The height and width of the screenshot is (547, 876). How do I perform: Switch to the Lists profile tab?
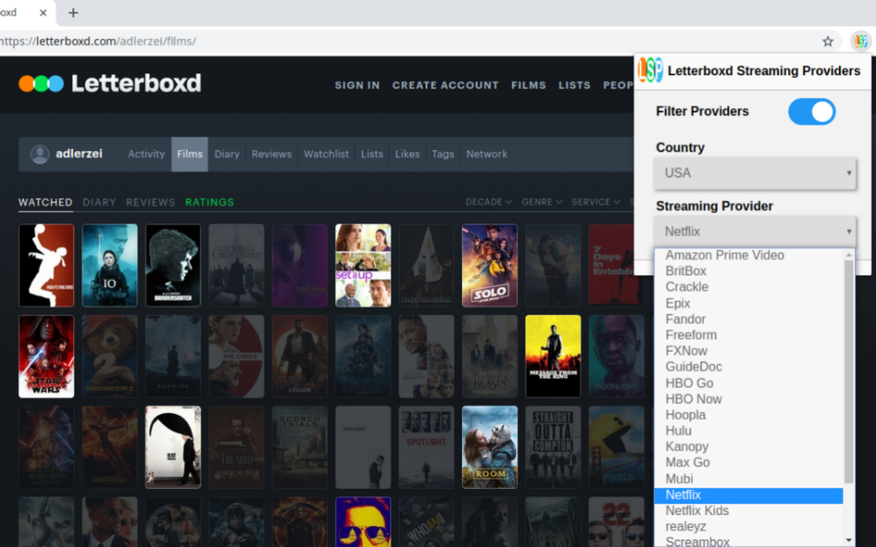click(x=372, y=155)
